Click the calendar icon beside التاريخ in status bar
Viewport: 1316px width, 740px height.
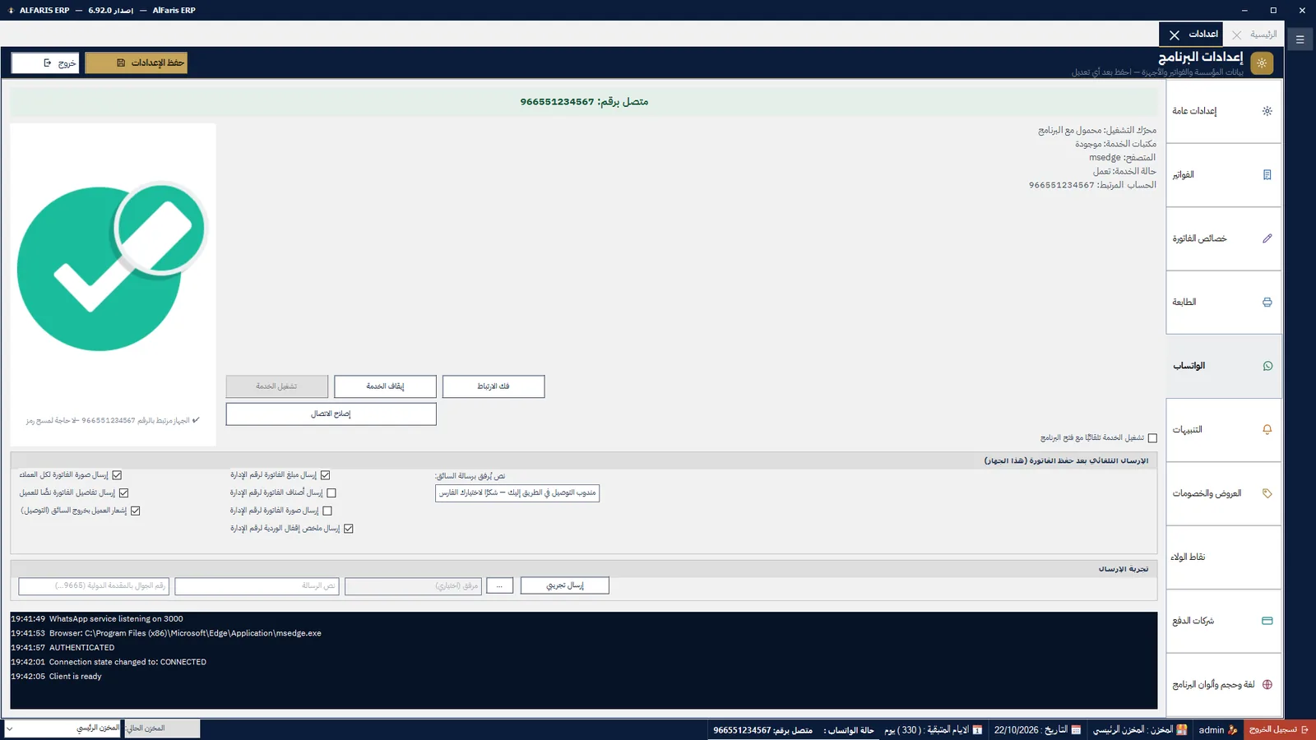[1075, 730]
